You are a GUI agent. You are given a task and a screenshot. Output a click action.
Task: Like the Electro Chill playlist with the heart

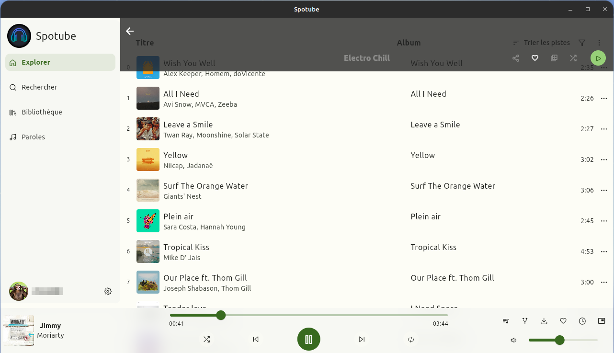pyautogui.click(x=535, y=58)
